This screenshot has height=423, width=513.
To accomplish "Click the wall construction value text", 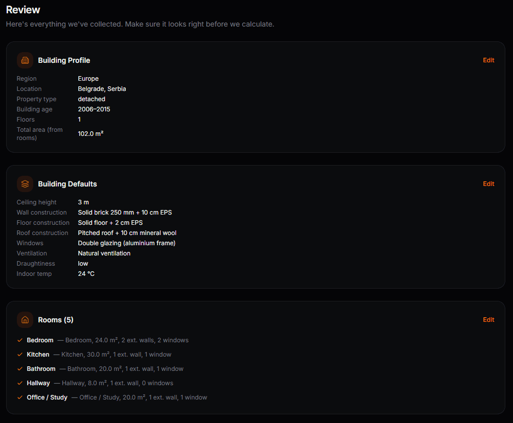I will pyautogui.click(x=125, y=213).
